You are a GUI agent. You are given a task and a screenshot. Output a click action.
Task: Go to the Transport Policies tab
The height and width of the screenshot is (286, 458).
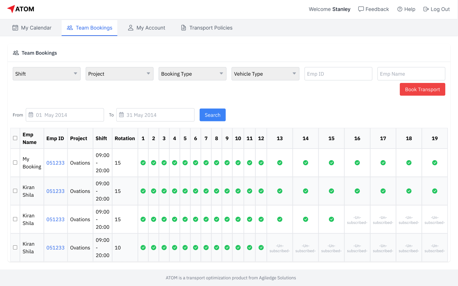coord(207,28)
